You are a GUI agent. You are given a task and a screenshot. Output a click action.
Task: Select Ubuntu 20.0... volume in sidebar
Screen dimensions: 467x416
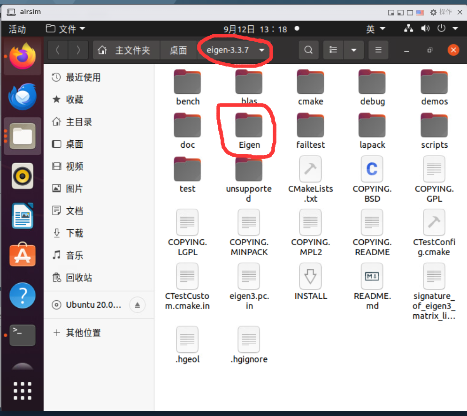point(99,305)
